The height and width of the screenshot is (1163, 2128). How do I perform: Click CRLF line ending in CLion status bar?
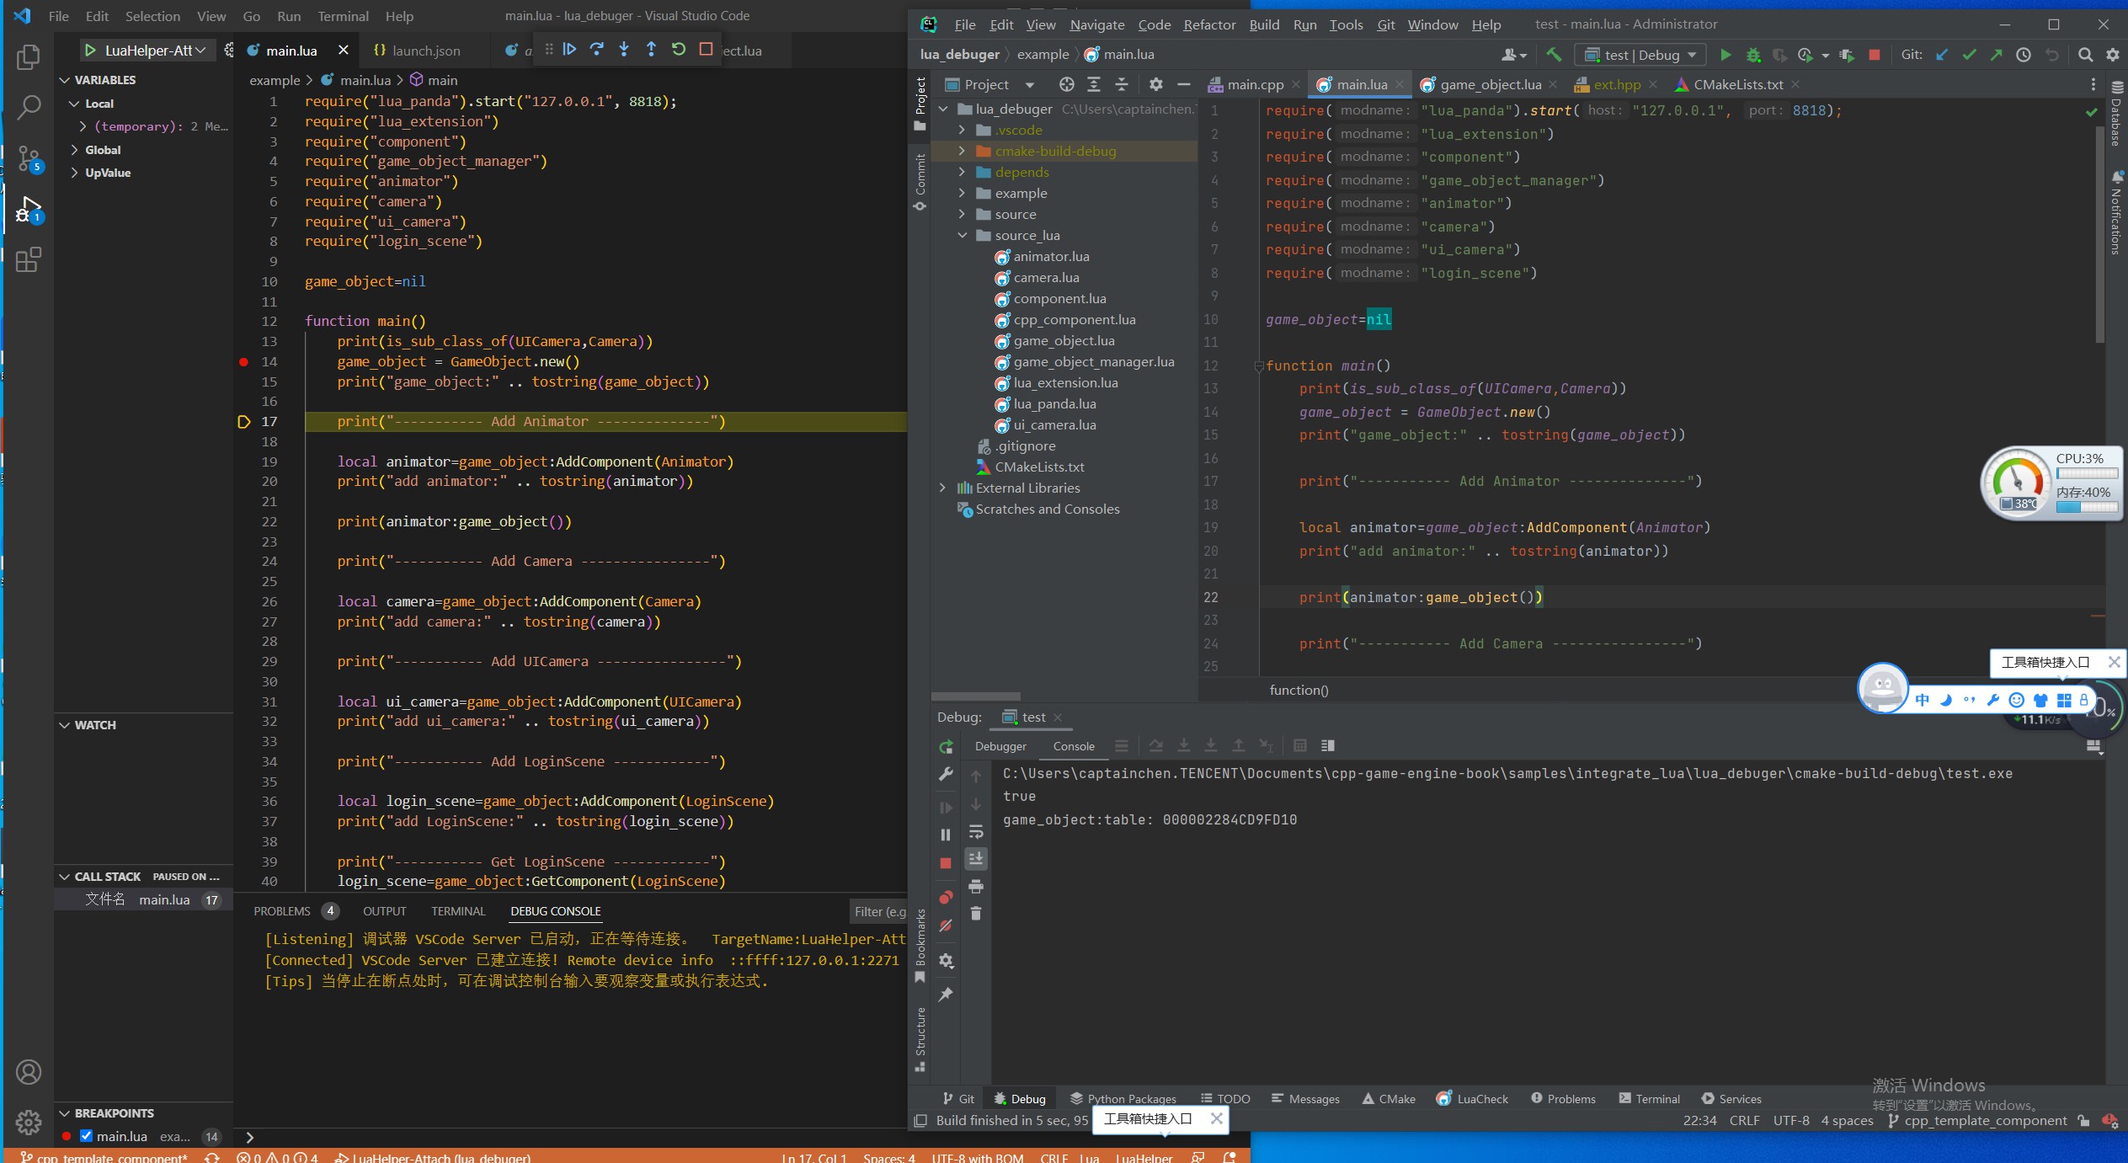(x=1744, y=1121)
